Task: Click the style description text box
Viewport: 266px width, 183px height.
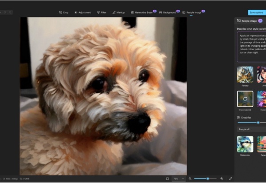Action: click(x=251, y=47)
